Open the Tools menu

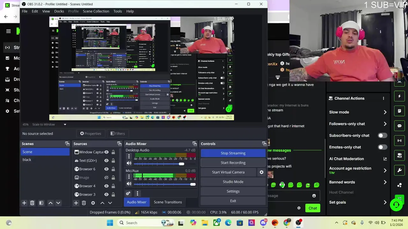[x=118, y=11]
